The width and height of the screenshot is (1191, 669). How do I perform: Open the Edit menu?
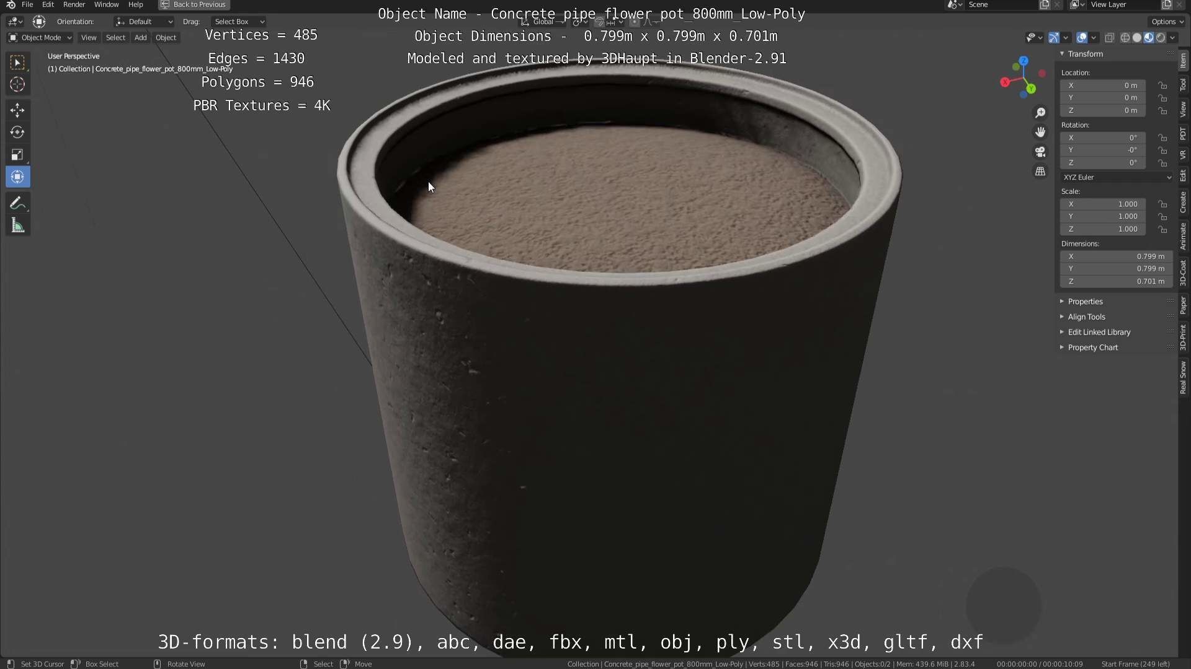(48, 4)
